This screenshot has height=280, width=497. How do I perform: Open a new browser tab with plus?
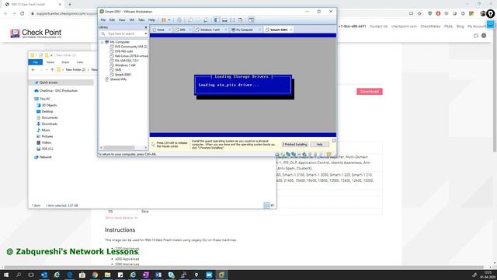pos(70,5)
